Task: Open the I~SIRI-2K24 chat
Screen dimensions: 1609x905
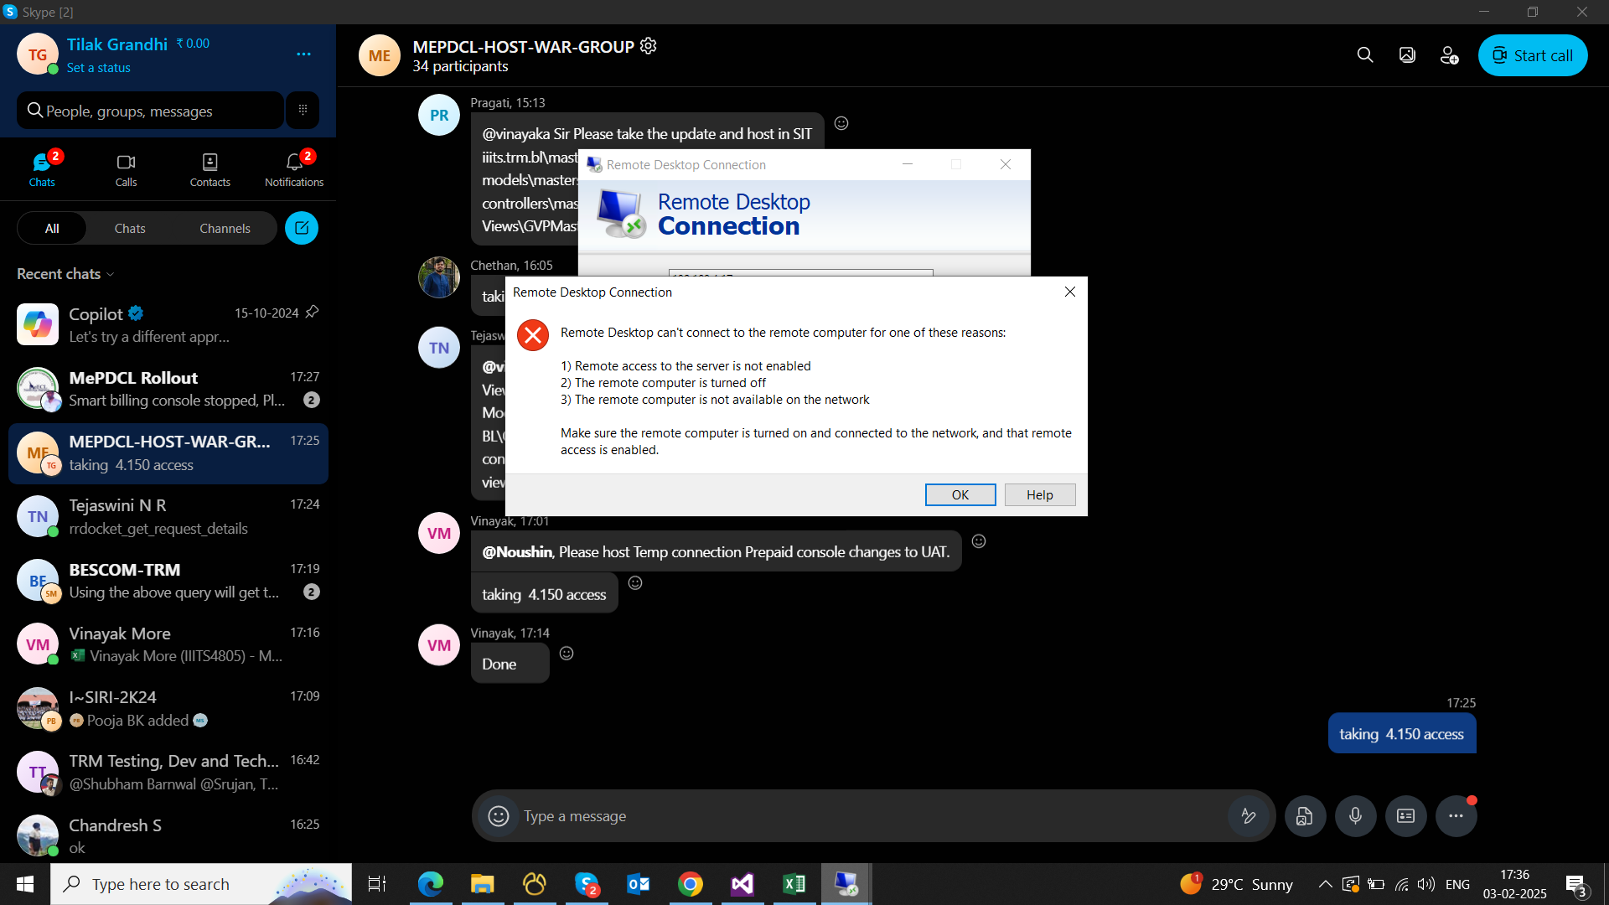Action: [x=168, y=708]
